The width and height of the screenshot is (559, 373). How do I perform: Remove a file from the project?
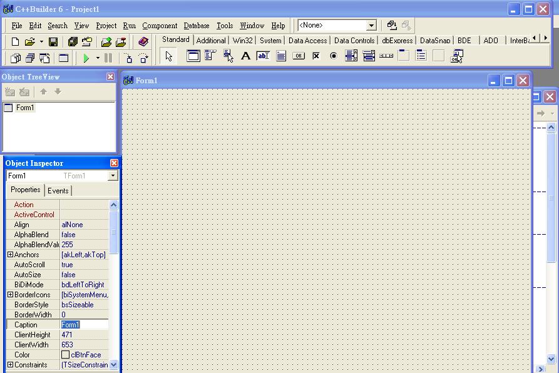pyautogui.click(x=121, y=42)
